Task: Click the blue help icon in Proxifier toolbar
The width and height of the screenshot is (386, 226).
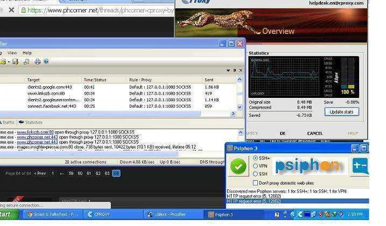Action: coord(46,61)
